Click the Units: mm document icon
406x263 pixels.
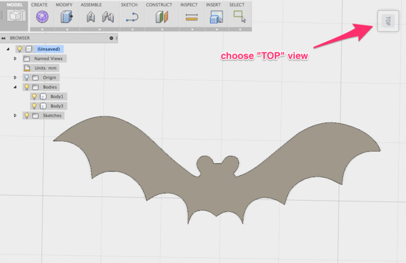point(27,68)
